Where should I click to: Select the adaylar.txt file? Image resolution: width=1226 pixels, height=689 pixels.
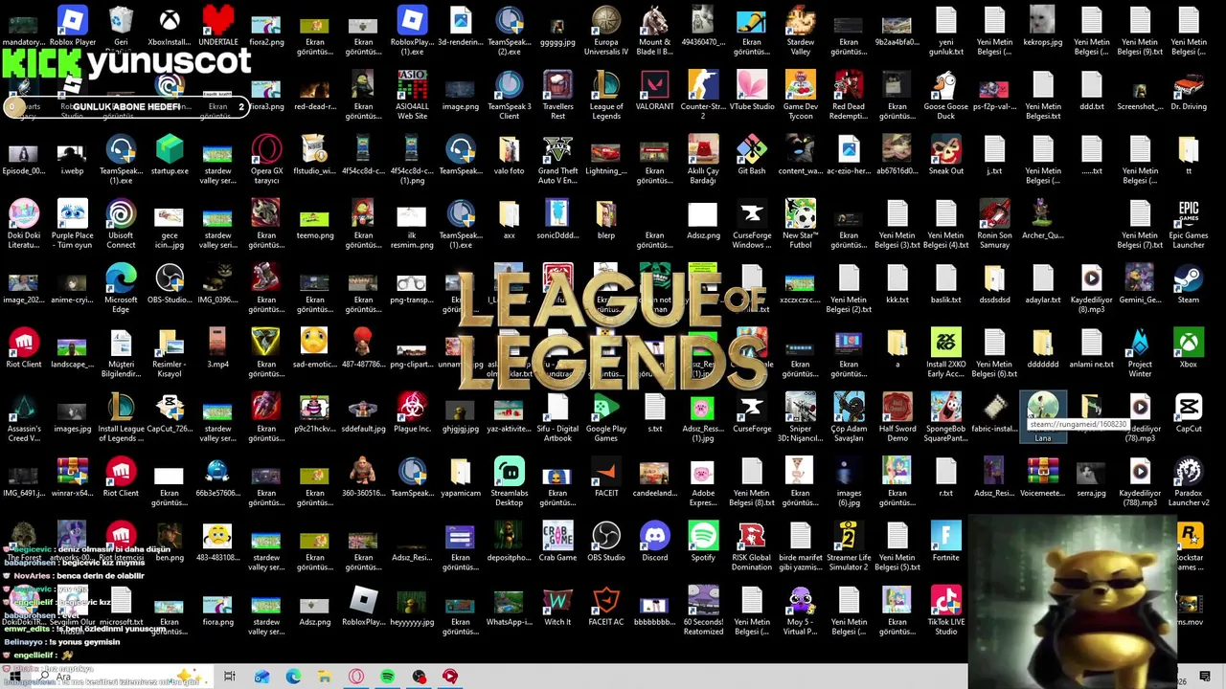(x=1043, y=284)
